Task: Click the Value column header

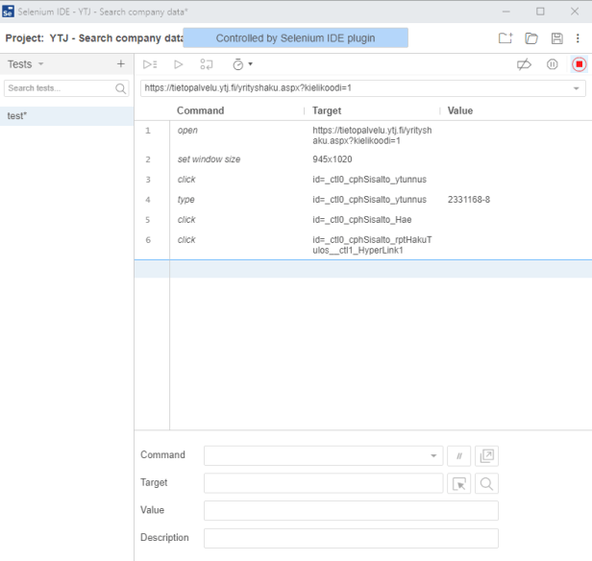Action: [x=459, y=110]
